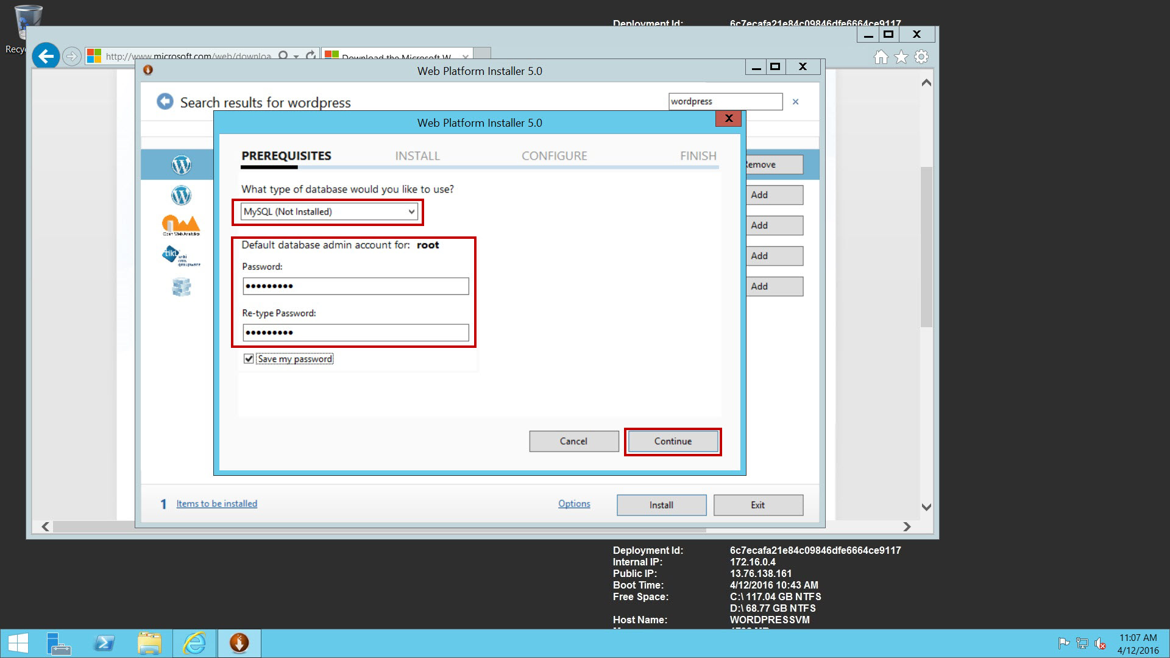
Task: Close the prerequisites dialog with red X
Action: click(729, 118)
